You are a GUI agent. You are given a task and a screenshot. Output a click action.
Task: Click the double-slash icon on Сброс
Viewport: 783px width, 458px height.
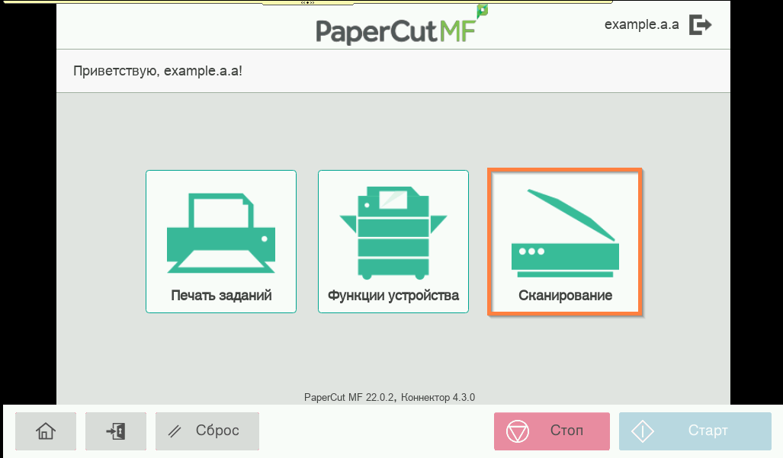[x=175, y=431]
